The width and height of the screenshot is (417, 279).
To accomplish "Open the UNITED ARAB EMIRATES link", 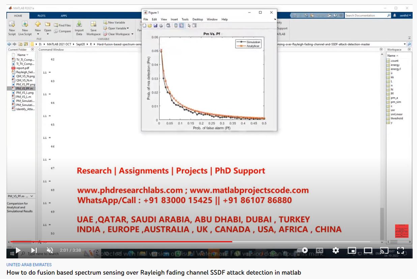I will coord(29,265).
